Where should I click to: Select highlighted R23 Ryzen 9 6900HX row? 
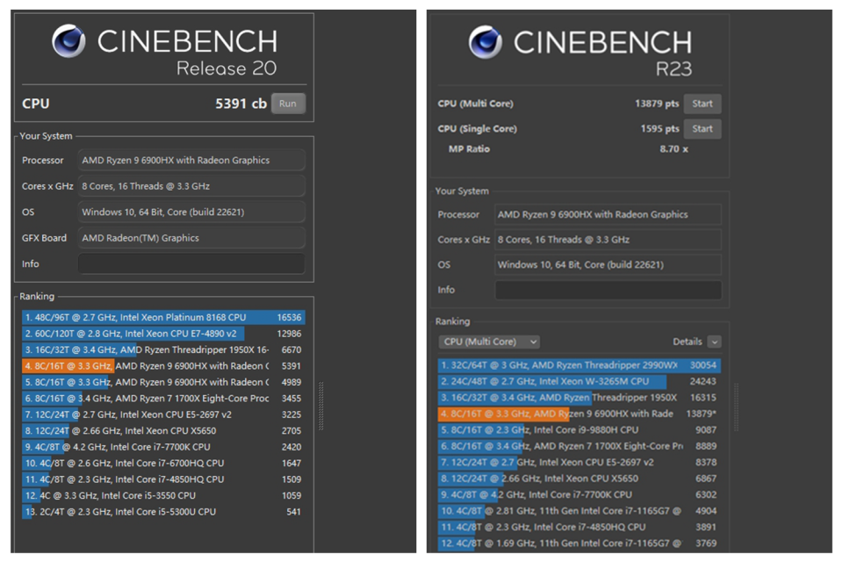[x=580, y=414]
